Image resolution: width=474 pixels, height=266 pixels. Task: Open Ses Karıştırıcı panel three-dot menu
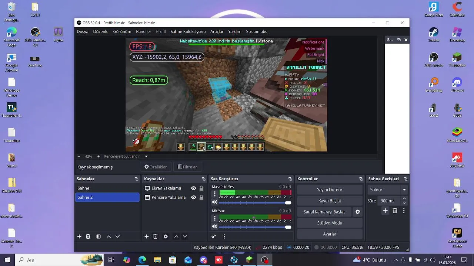pyautogui.click(x=224, y=236)
